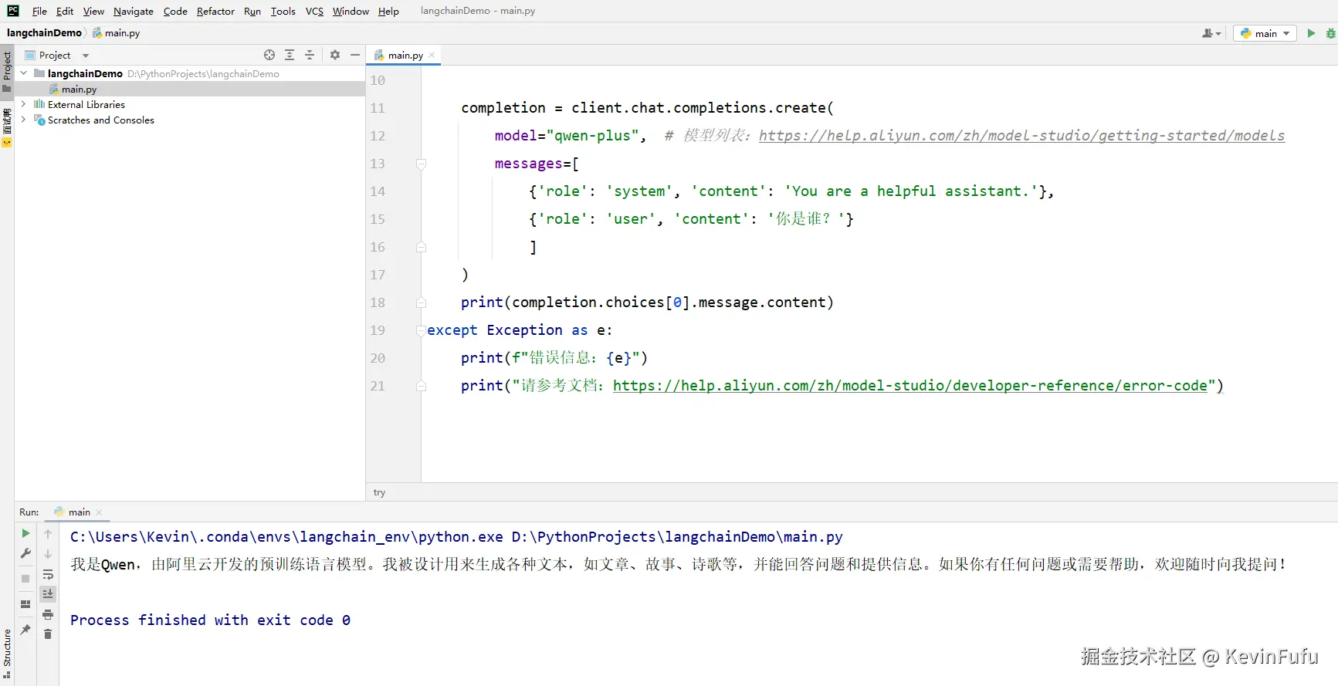Open the Code menu
Viewport: 1338px width, 686px height.
click(175, 11)
